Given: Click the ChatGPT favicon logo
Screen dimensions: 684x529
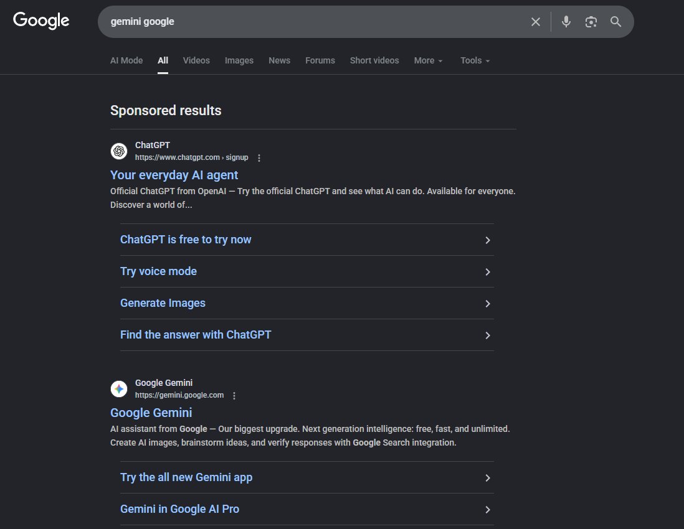Looking at the screenshot, I should click(118, 151).
